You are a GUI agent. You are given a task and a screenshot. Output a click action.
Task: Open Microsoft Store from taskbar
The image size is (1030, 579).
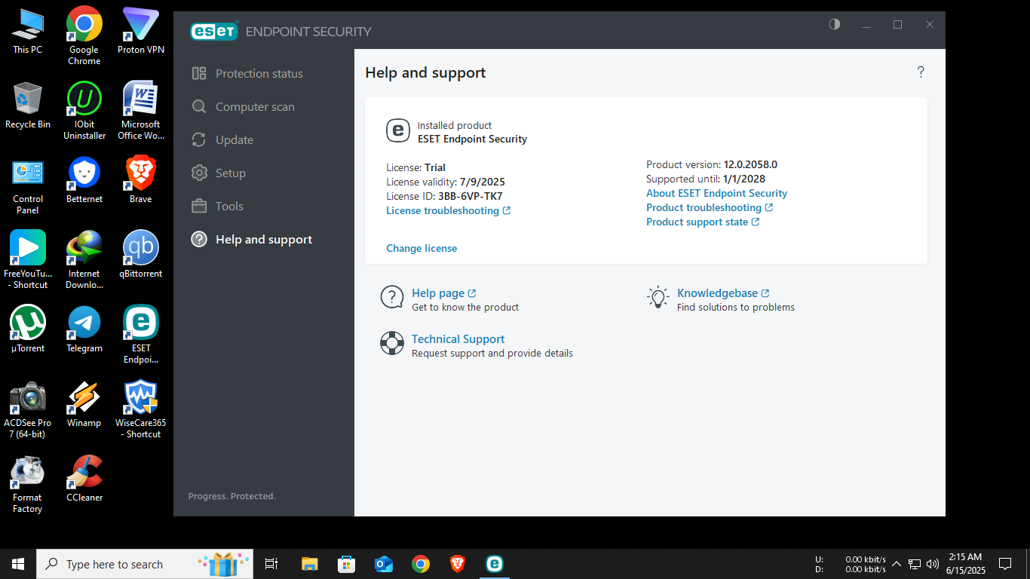point(346,564)
